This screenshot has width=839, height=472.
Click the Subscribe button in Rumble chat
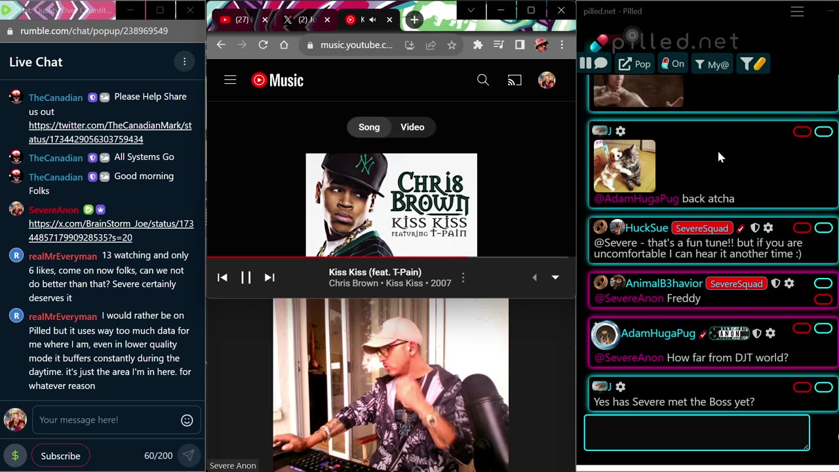pos(60,456)
